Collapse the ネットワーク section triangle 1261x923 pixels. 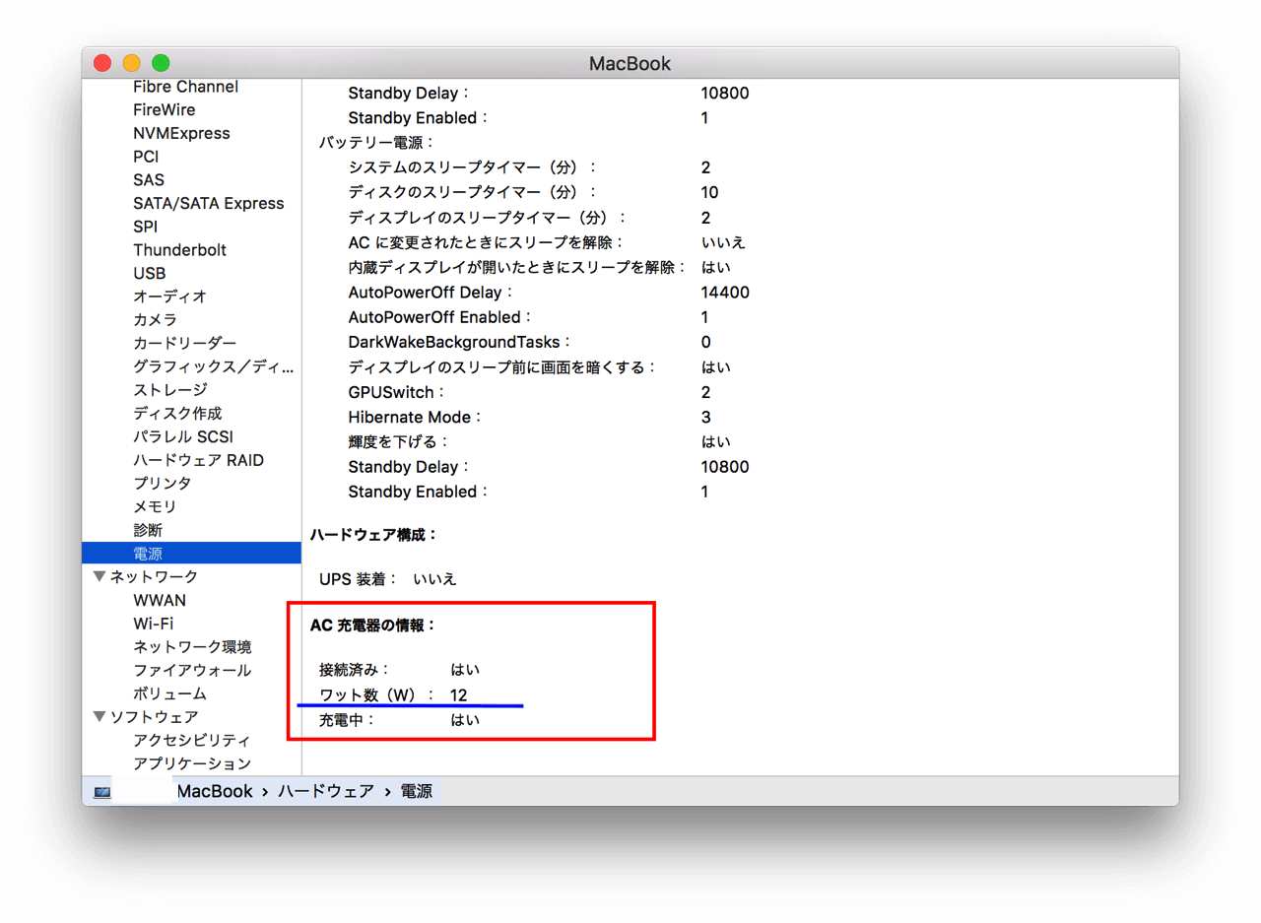tap(100, 576)
